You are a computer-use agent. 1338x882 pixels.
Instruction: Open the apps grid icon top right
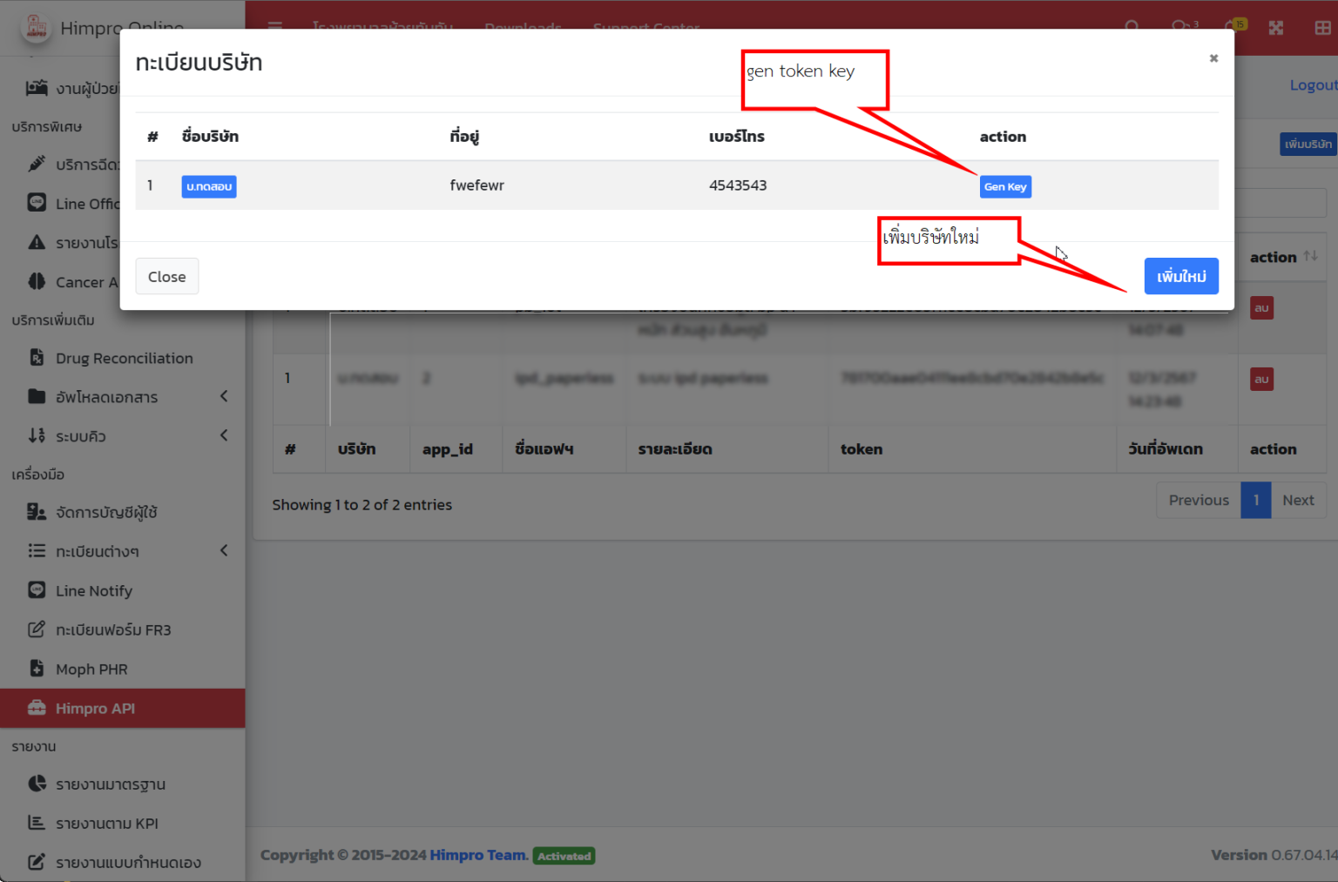pos(1321,28)
